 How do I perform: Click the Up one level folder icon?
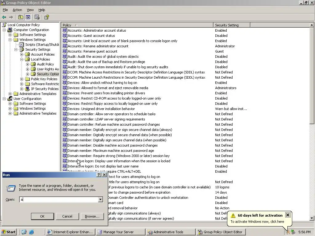point(21,17)
